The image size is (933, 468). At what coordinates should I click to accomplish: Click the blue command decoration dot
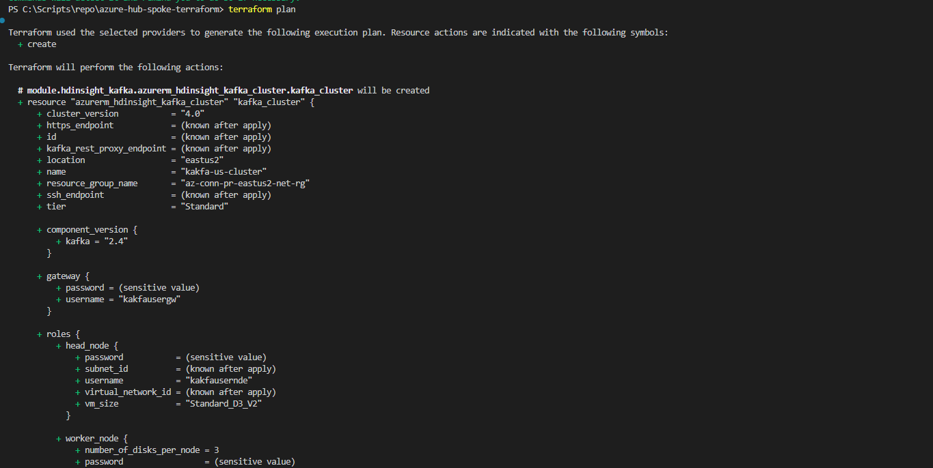[3, 21]
